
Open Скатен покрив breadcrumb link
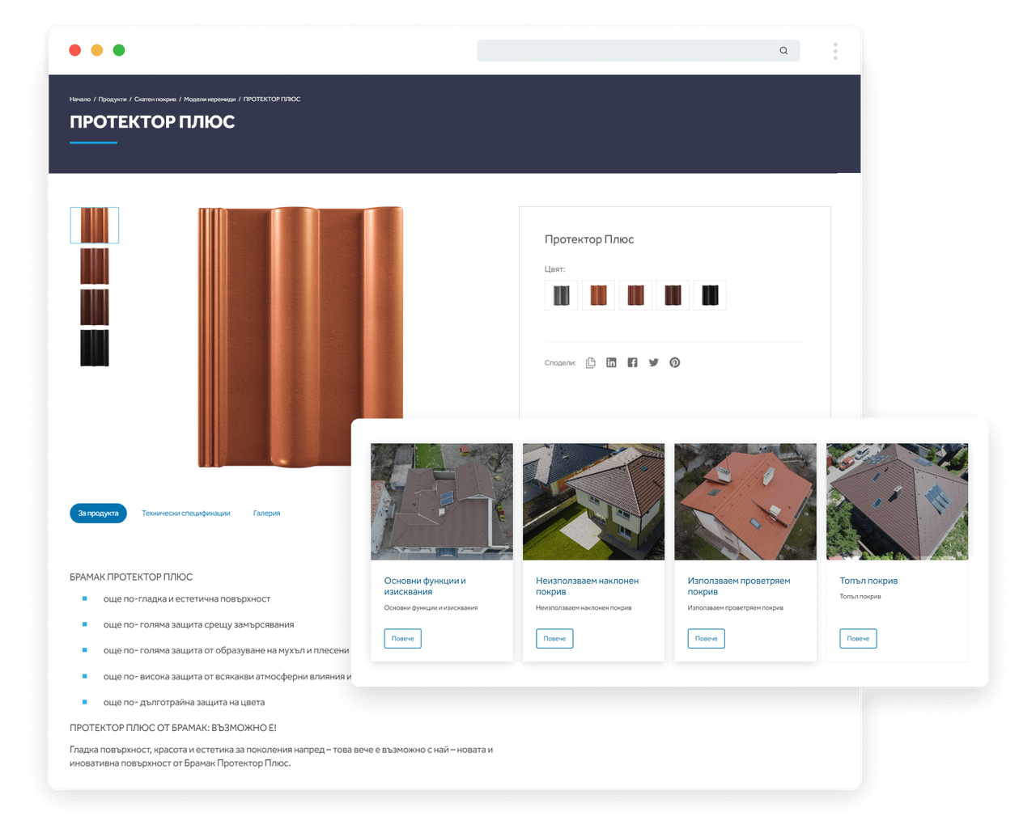155,99
